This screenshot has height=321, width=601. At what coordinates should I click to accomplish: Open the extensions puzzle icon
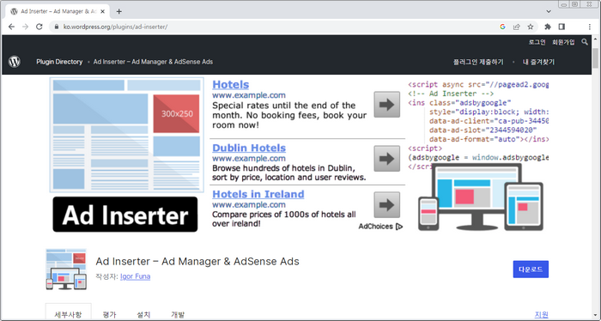coord(548,27)
